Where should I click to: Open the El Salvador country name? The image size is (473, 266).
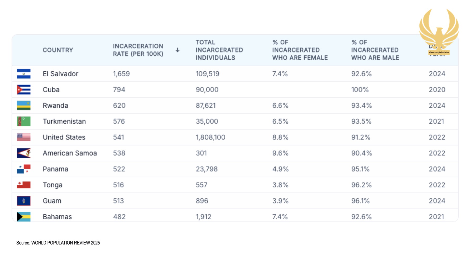(x=60, y=74)
